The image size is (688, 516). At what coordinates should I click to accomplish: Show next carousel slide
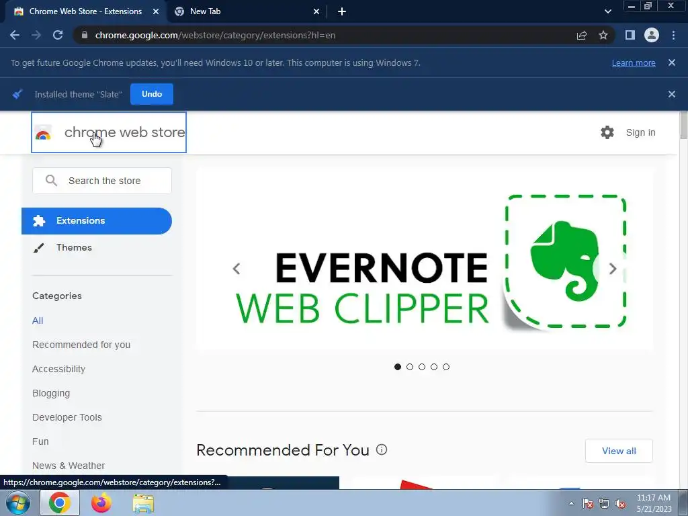[x=613, y=269]
